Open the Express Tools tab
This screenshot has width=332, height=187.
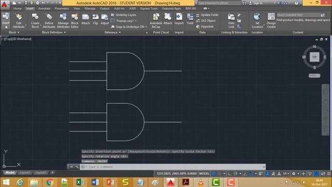tap(149, 8)
